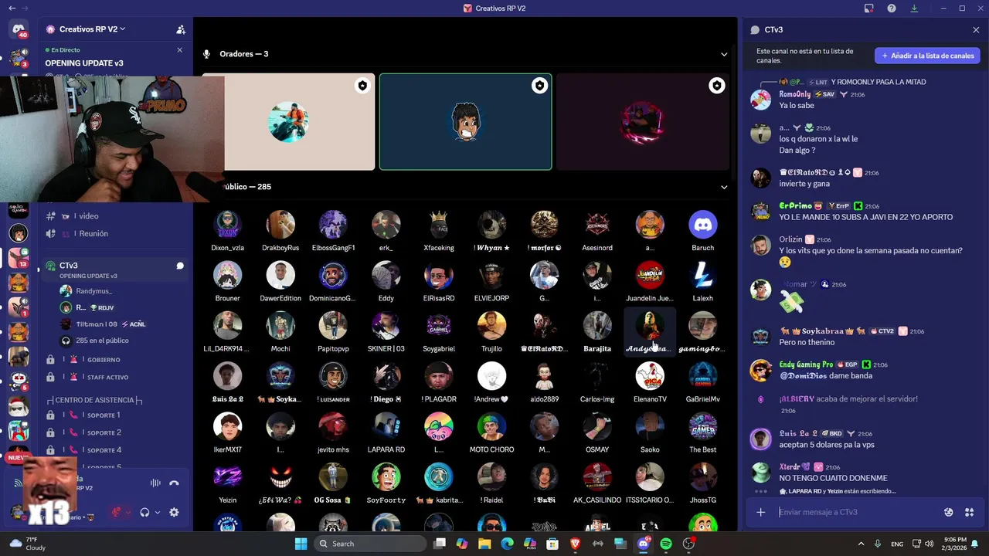Screen dimensions: 989x556
Task: Click Xfaceking avatar in the audience
Action: [x=439, y=225]
